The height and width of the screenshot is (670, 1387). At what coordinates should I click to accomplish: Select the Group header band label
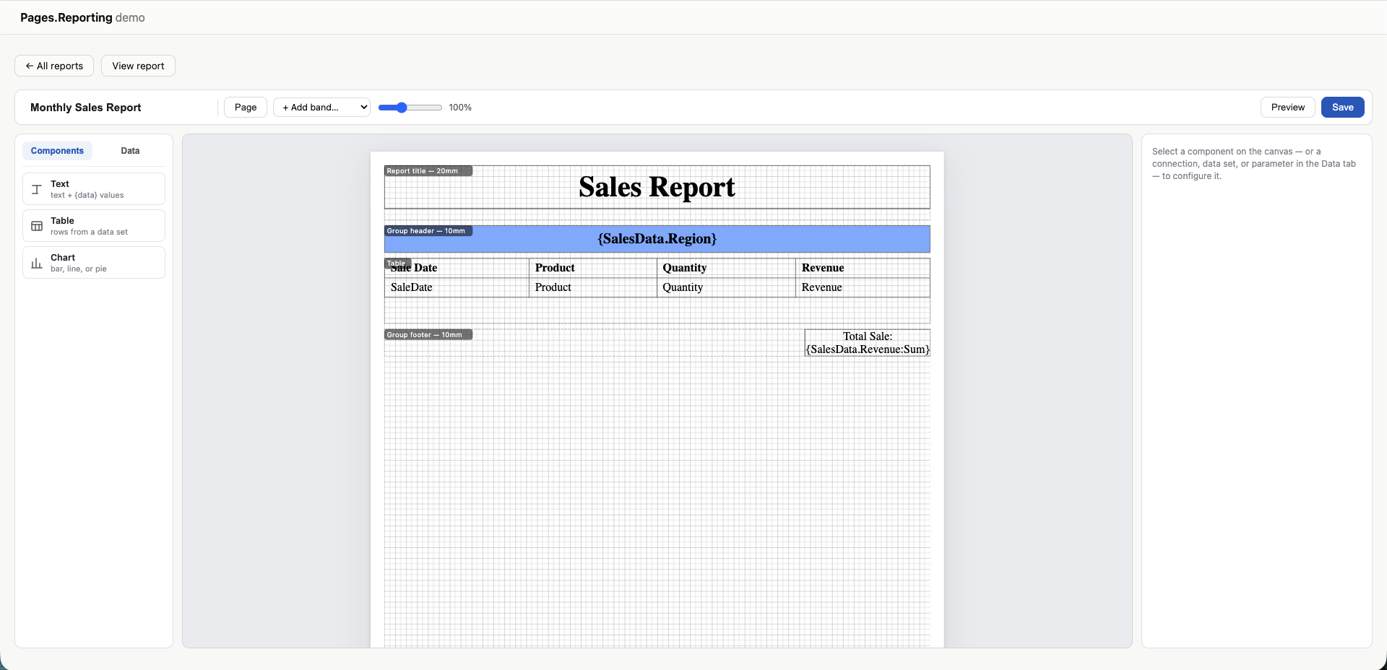coord(428,231)
